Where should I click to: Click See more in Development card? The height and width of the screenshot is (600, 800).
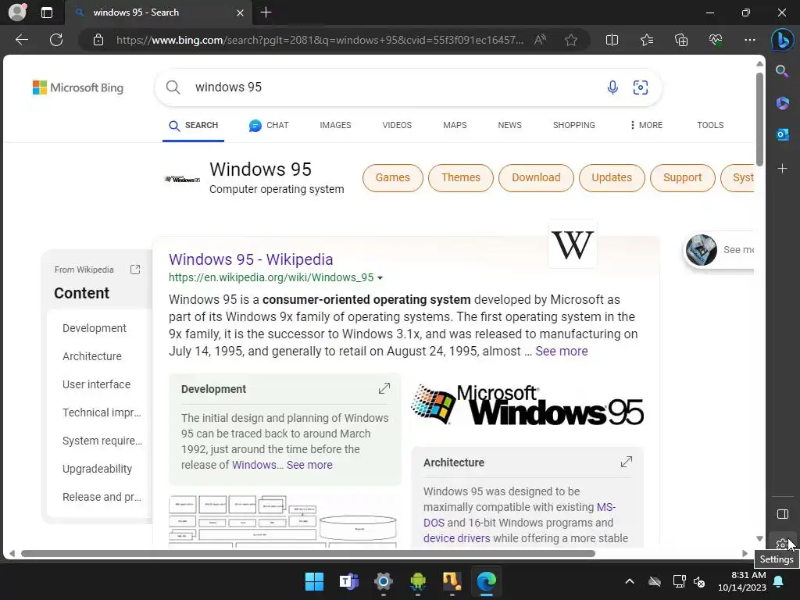pyautogui.click(x=309, y=465)
